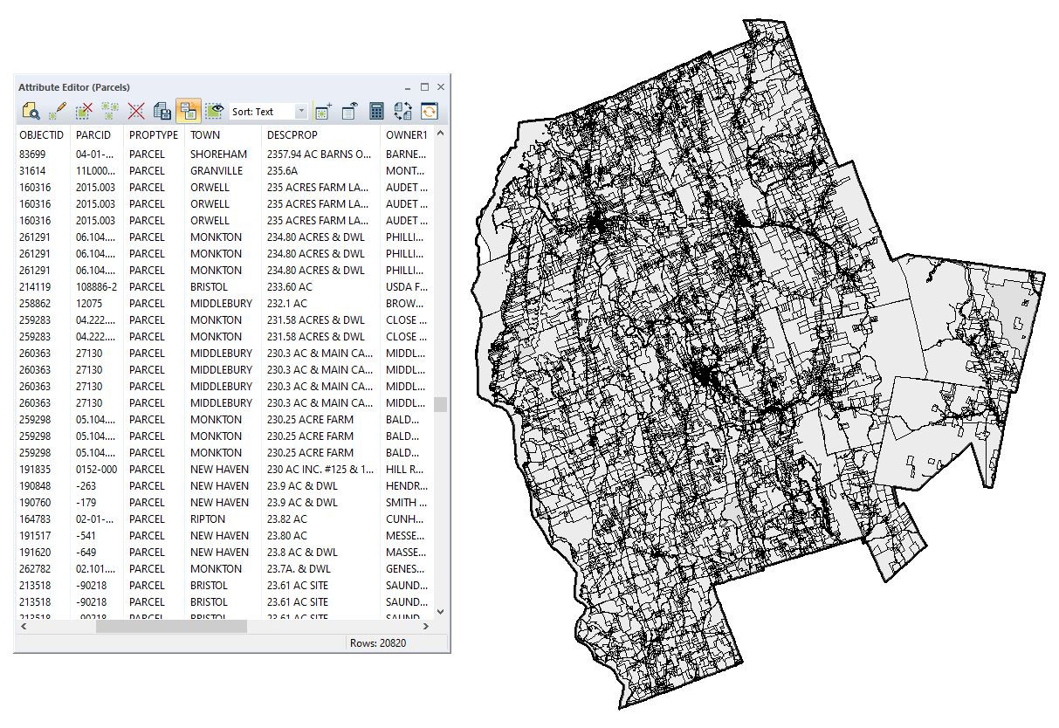Viewport: 1059px width, 728px height.
Task: Click the OWNER1 column header
Action: [x=407, y=135]
